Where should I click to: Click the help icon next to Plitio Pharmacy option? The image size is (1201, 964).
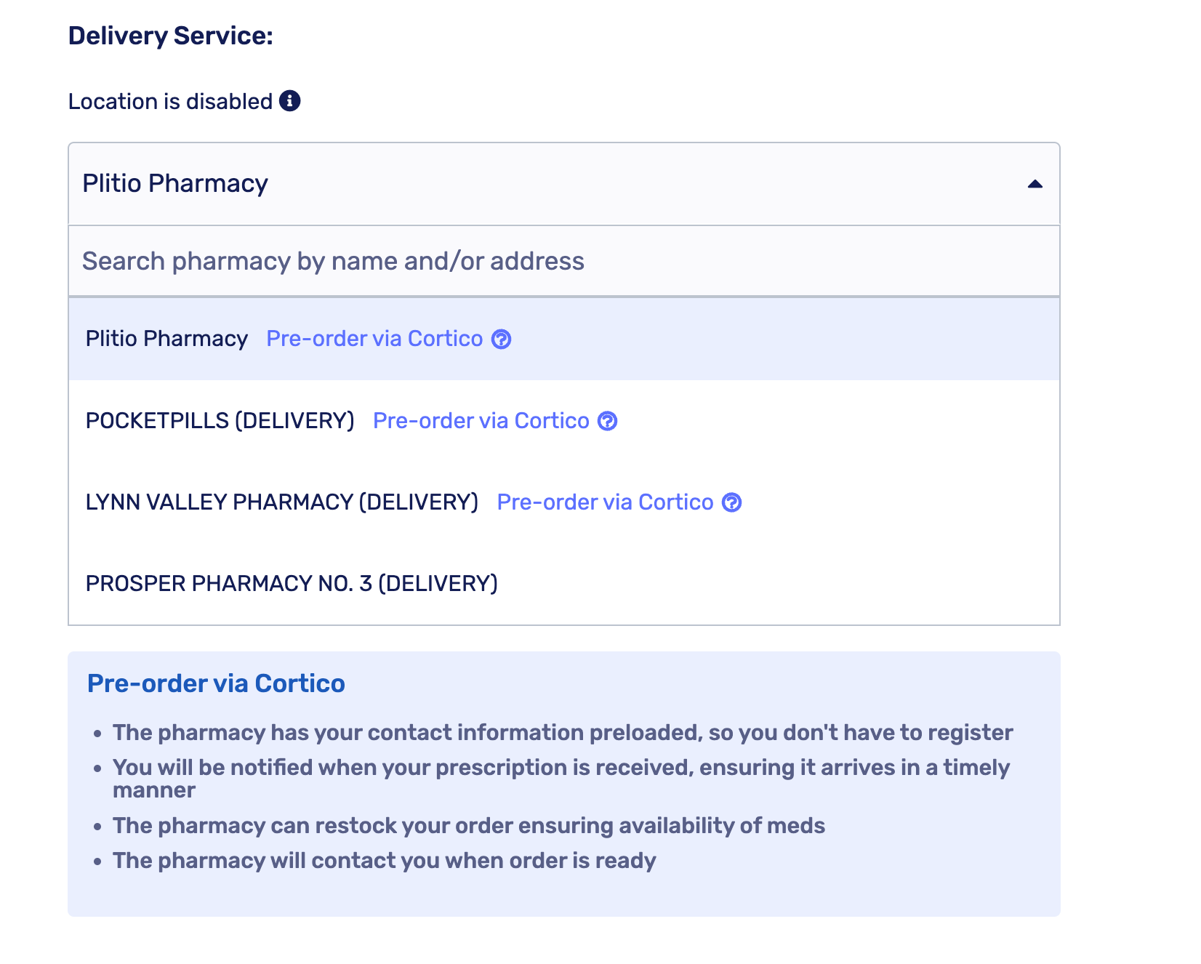pos(502,340)
